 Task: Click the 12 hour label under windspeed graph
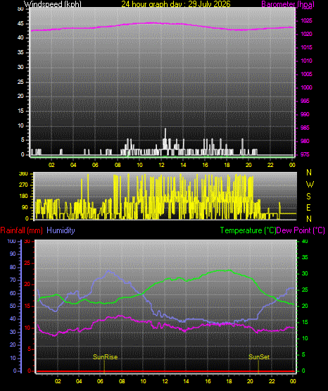(x=161, y=165)
